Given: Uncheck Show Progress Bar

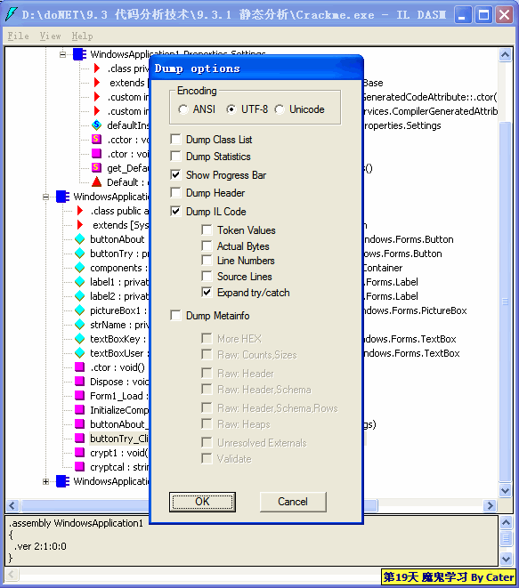Looking at the screenshot, I should (x=175, y=174).
